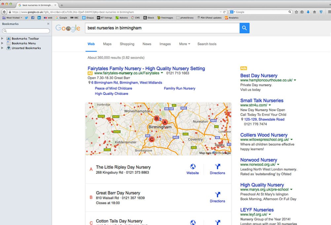
Task: Open the Analytics bookmark
Action: pyautogui.click(x=232, y=18)
